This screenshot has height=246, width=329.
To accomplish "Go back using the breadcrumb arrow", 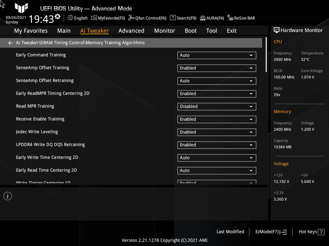I will point(10,43).
